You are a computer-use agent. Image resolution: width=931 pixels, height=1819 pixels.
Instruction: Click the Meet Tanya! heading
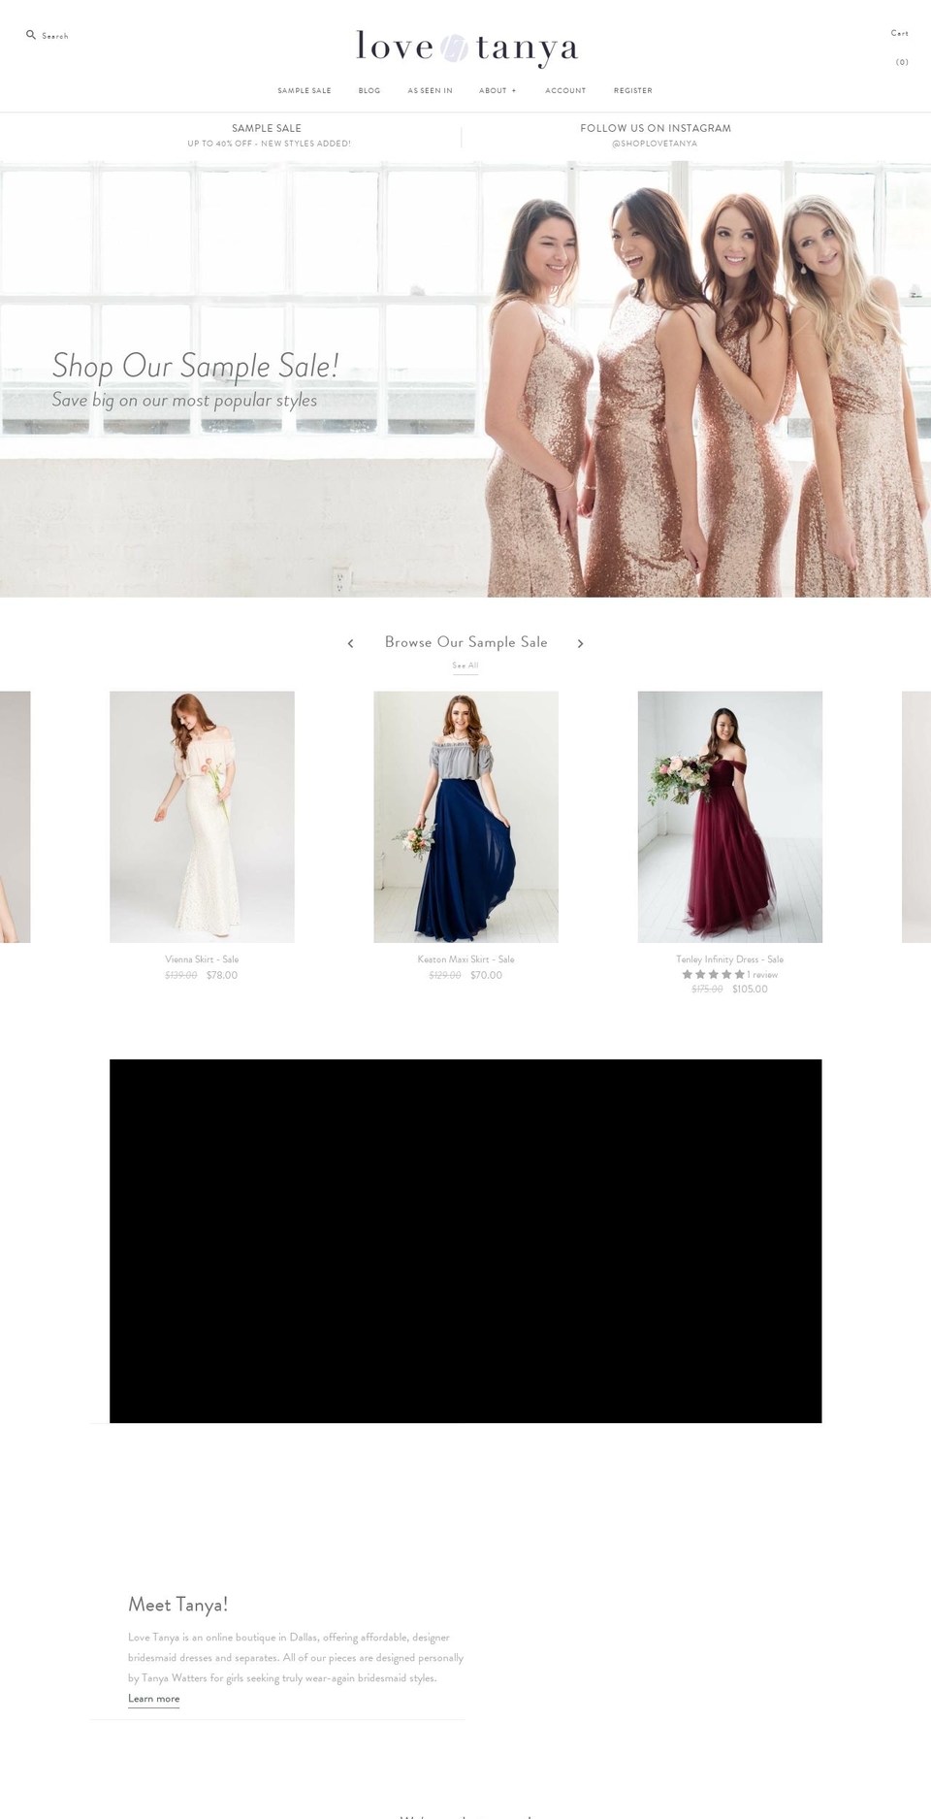pos(178,1605)
